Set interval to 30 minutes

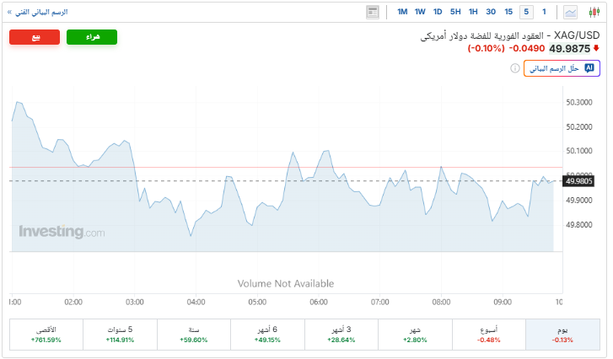491,12
